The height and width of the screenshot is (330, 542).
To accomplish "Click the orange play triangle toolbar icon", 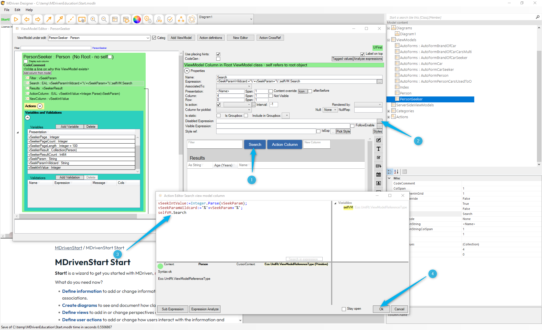I will click(16, 19).
